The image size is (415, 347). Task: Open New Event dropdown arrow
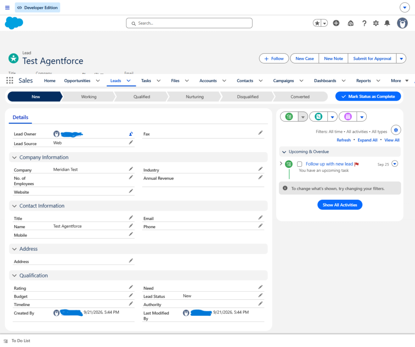coord(362,117)
